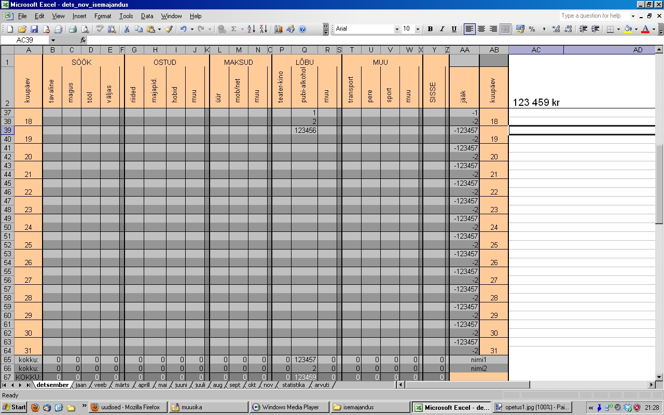This screenshot has width=664, height=415.
Task: Open the Data menu
Action: tap(147, 16)
